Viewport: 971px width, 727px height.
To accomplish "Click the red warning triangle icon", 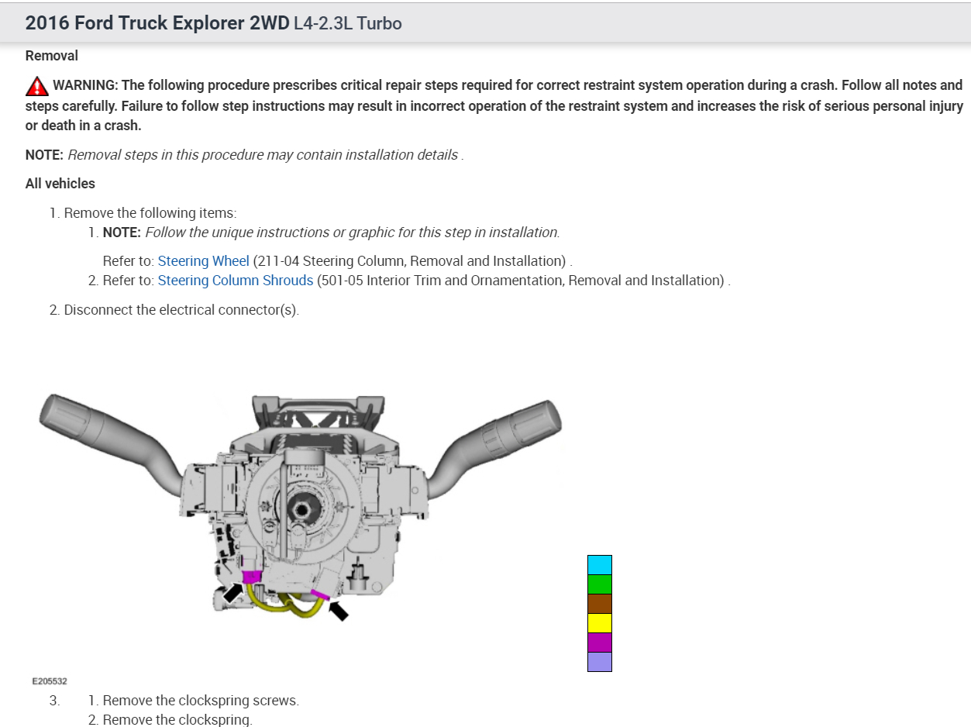I will [x=36, y=85].
